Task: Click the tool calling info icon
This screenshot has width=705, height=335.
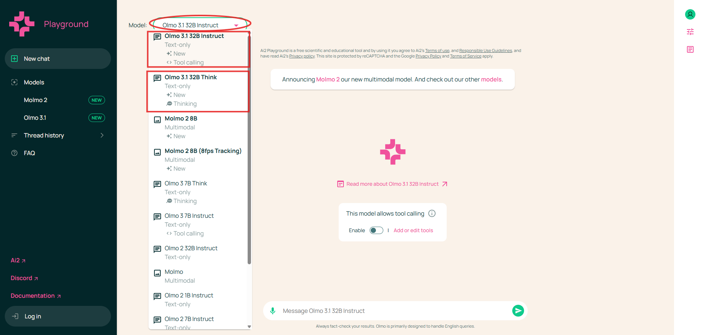Action: [432, 213]
